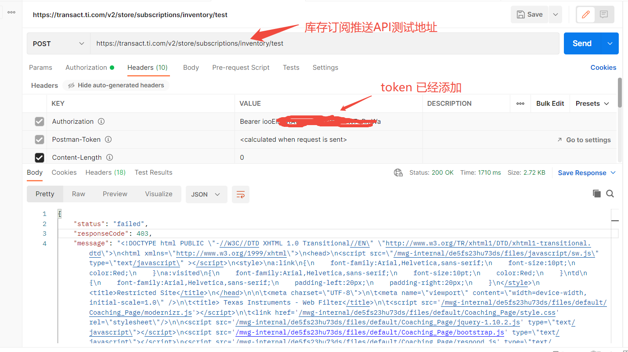The image size is (628, 352).
Task: Click the Content-Length value cell showing 0
Action: (x=328, y=158)
